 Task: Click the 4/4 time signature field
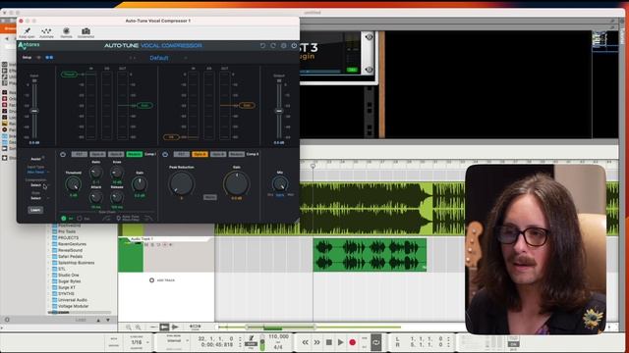[278, 347]
